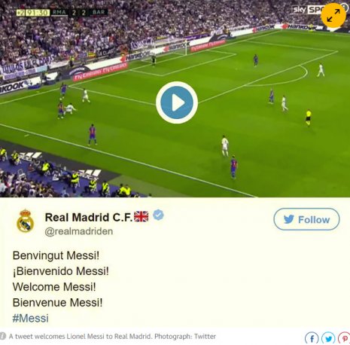Open the @realmadriden handle link
Viewport: 350px width, 345px height.
pyautogui.click(x=79, y=231)
